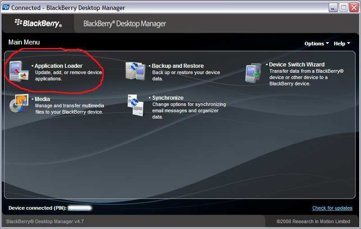Click the 'BlackBerry Desktop Manager' header title
The image size is (361, 229).
[x=124, y=24]
